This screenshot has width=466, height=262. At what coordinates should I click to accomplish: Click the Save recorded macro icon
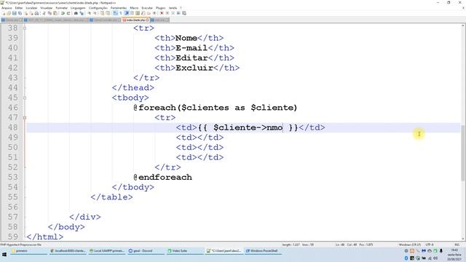point(184,13)
